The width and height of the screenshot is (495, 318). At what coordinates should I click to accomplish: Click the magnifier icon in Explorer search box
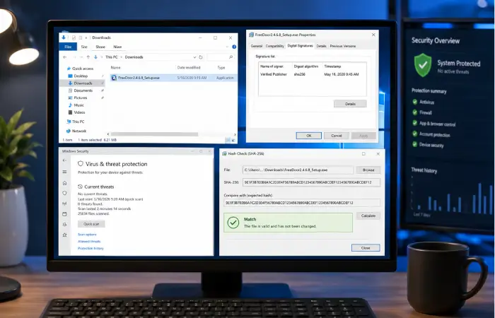point(231,57)
